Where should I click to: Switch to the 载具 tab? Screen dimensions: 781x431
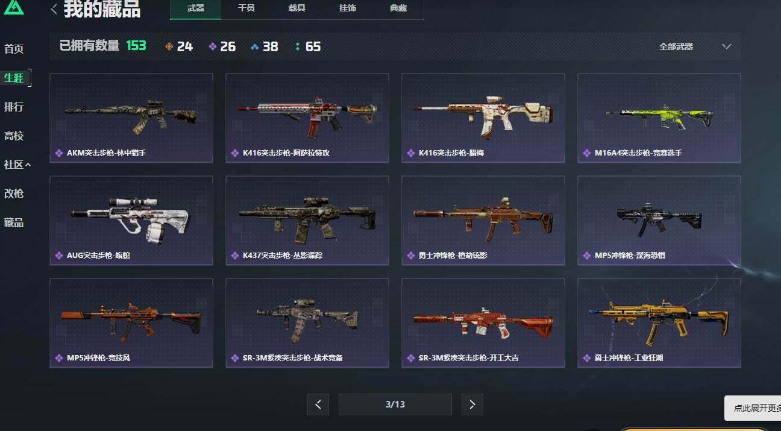pyautogui.click(x=297, y=8)
